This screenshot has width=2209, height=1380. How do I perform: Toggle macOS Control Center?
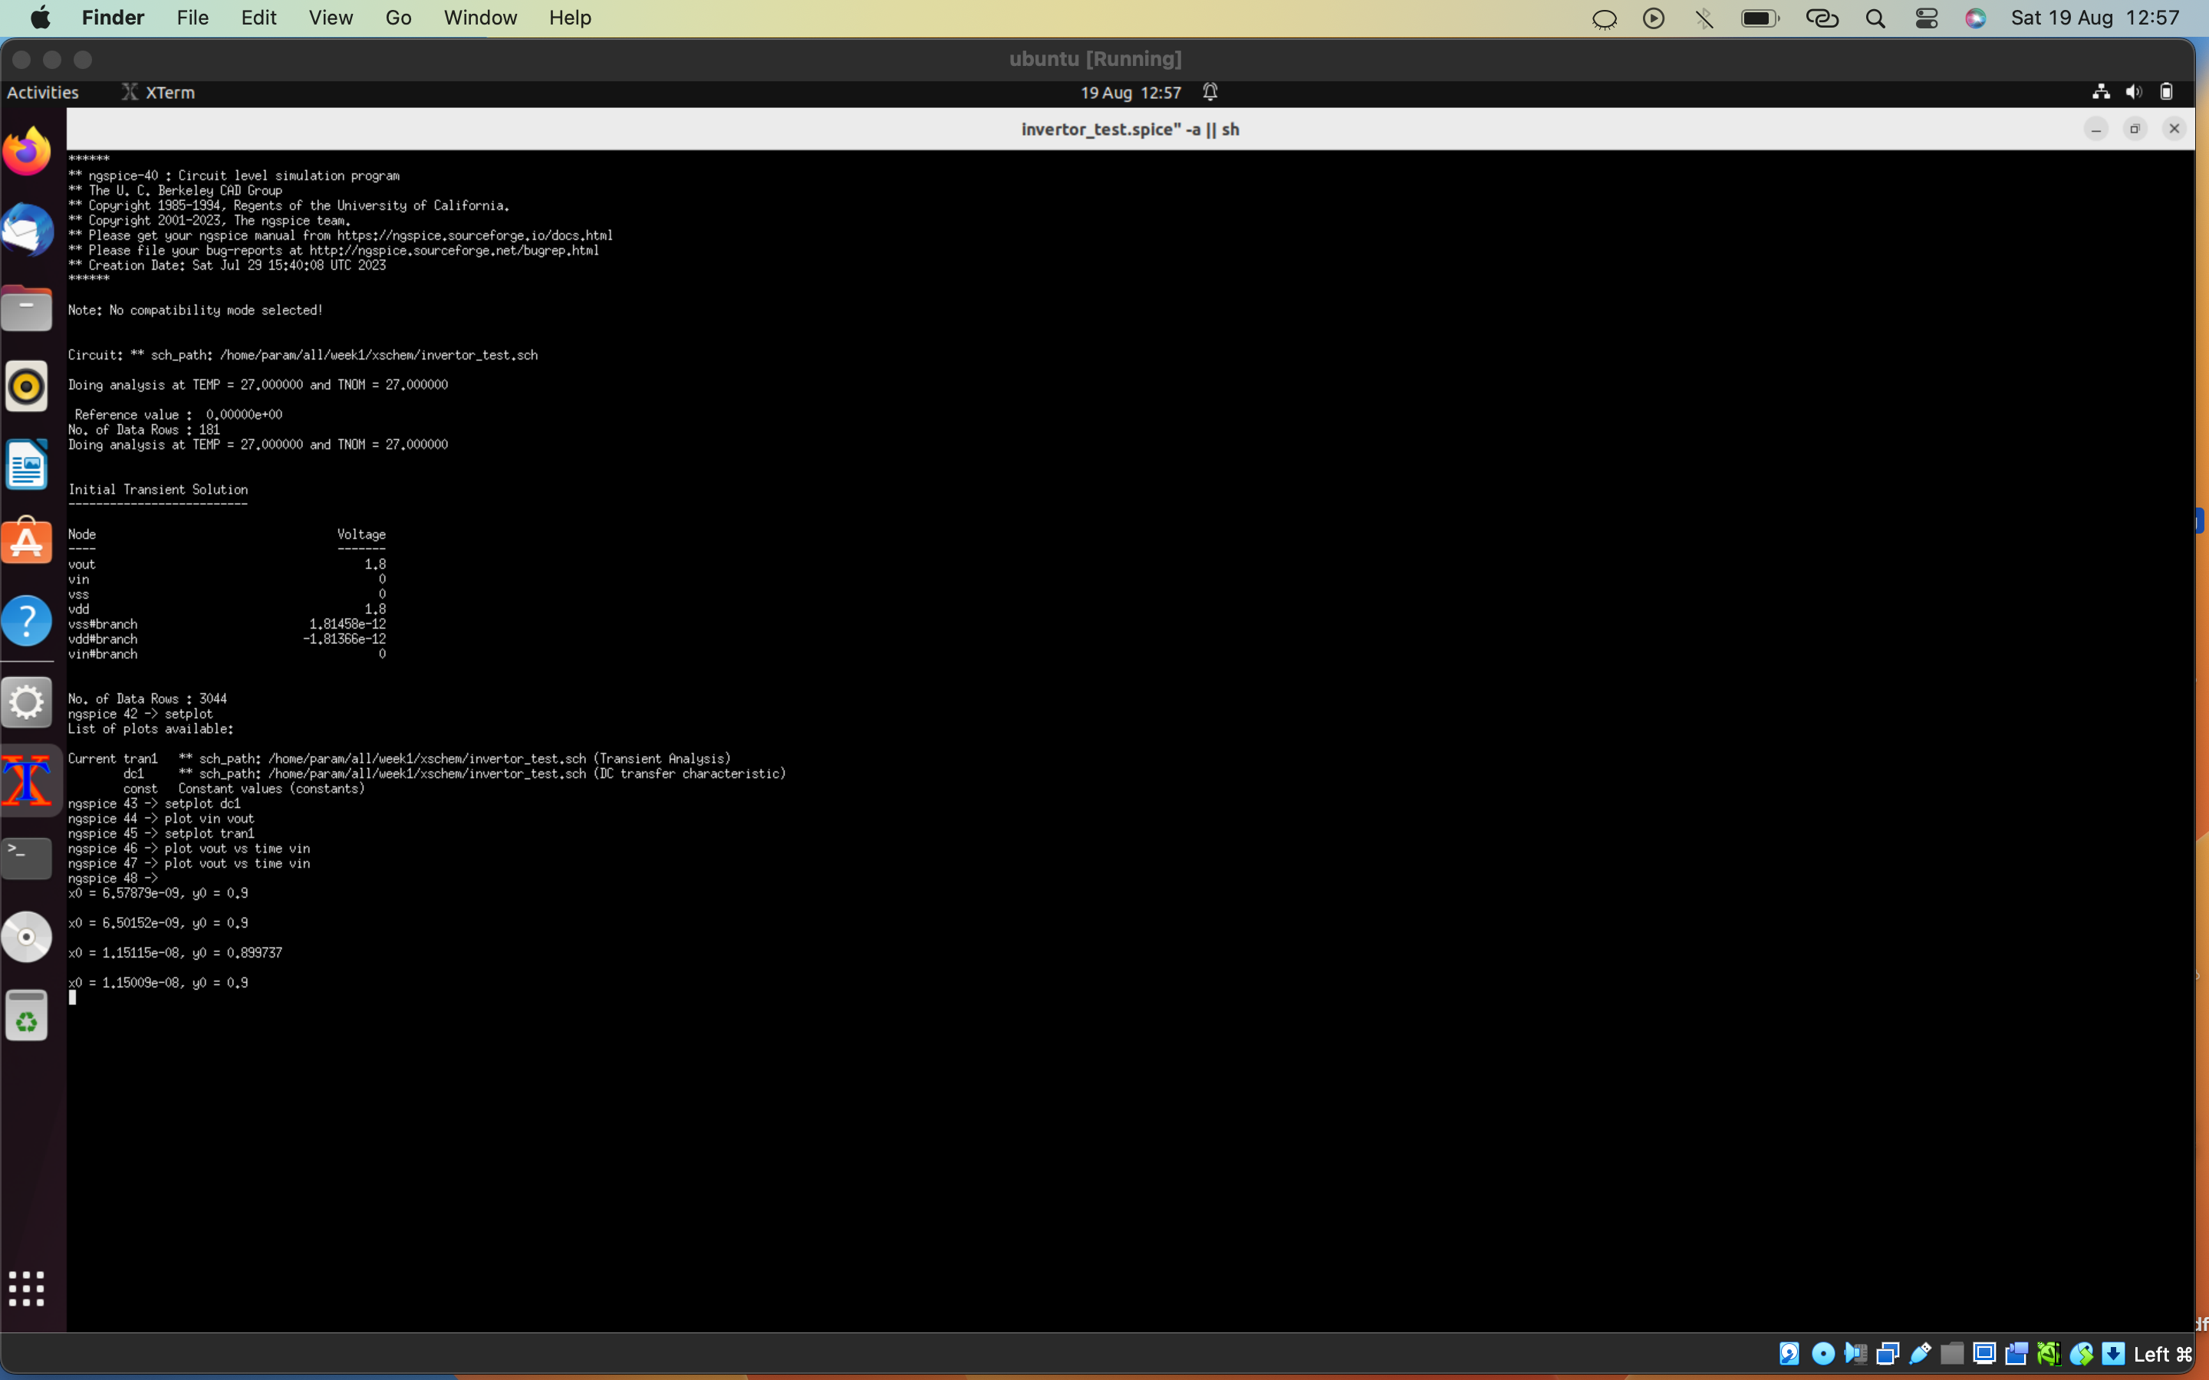click(x=1926, y=18)
